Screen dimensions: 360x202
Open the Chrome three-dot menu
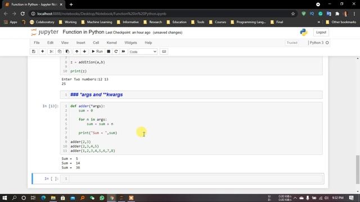(354, 13)
